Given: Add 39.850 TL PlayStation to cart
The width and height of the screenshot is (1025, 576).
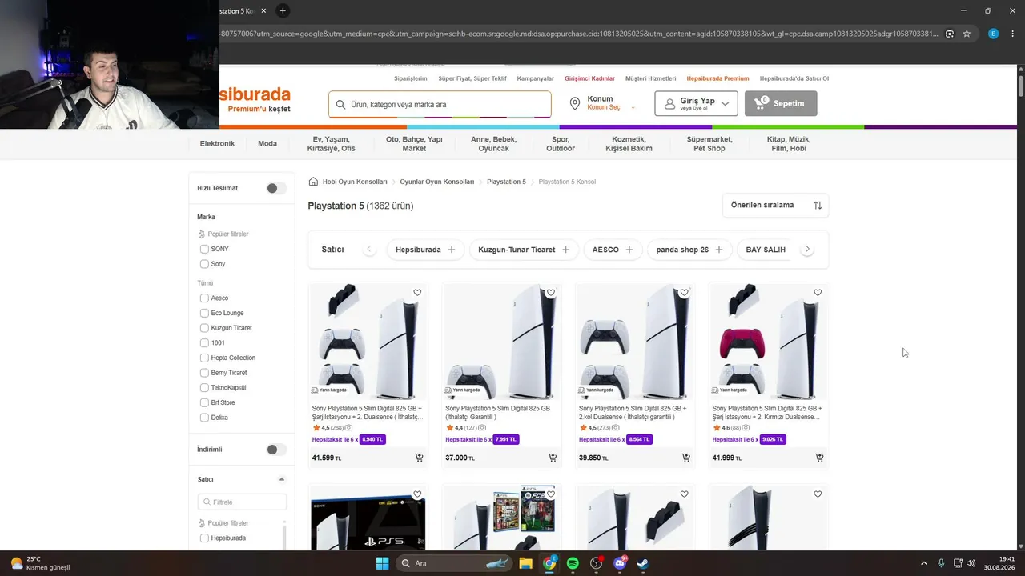Looking at the screenshot, I should [685, 458].
